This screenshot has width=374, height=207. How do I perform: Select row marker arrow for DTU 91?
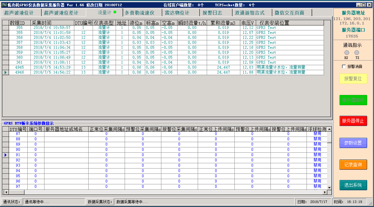tap(5, 155)
